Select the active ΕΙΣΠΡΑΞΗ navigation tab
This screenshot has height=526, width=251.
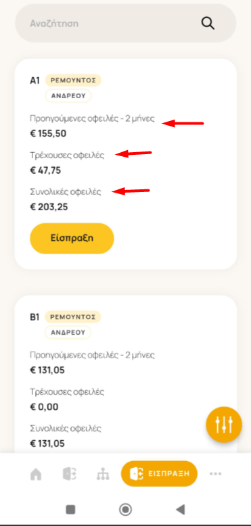pos(159,474)
